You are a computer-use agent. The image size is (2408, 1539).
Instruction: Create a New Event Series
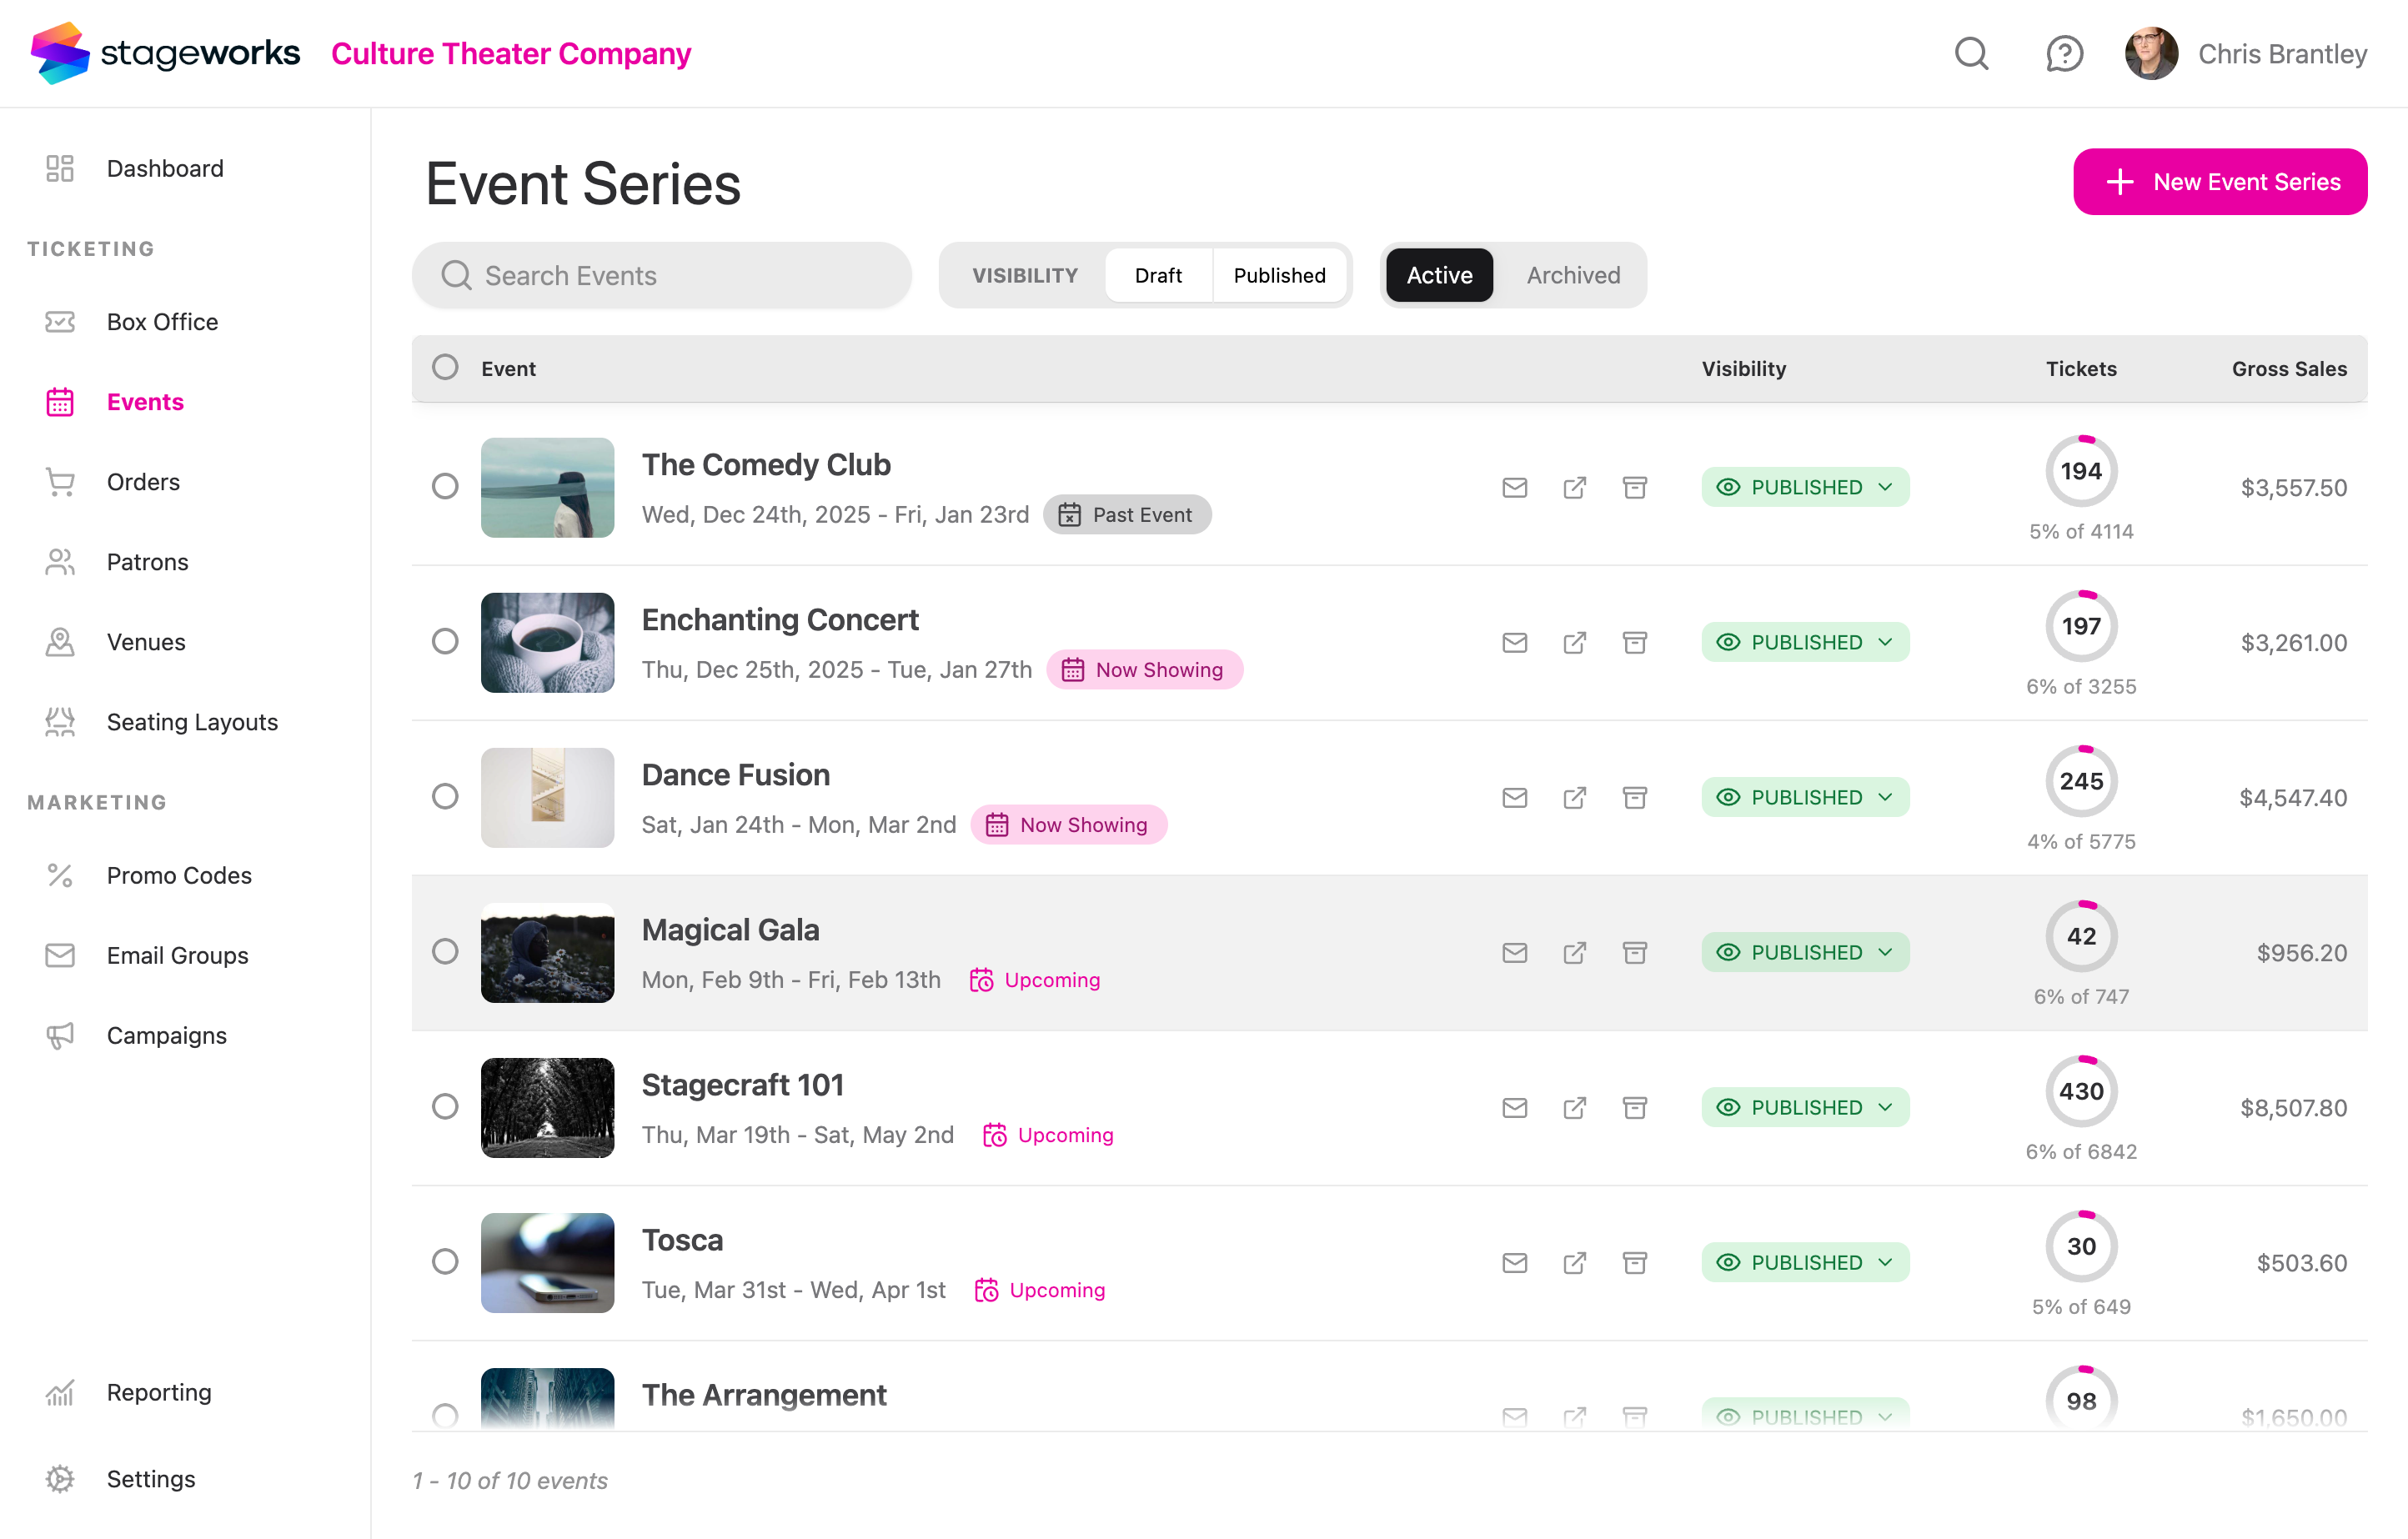[2220, 181]
